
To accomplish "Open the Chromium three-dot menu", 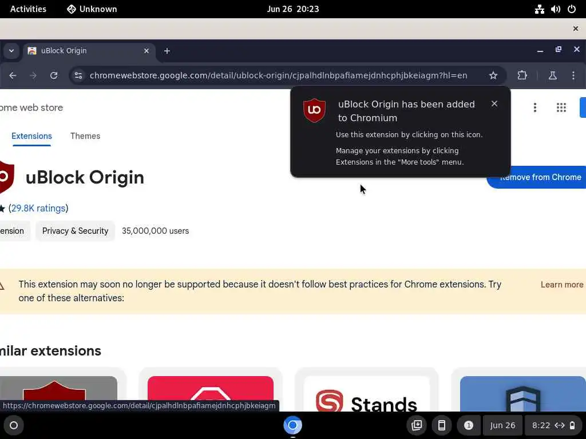I will click(x=573, y=75).
